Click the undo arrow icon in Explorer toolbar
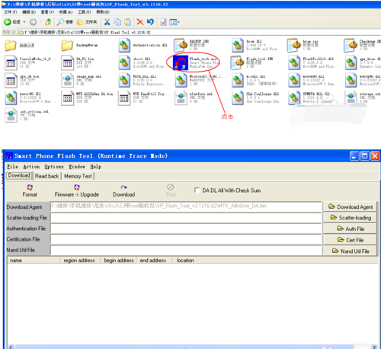Screen dimensions: 381x349 click(x=150, y=22)
